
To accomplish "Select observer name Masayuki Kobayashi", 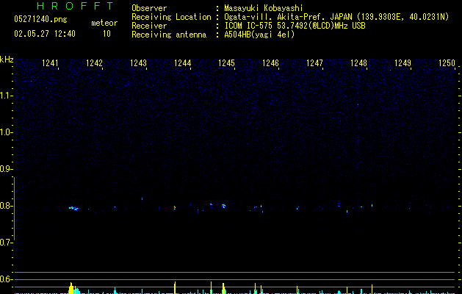I will [x=264, y=8].
